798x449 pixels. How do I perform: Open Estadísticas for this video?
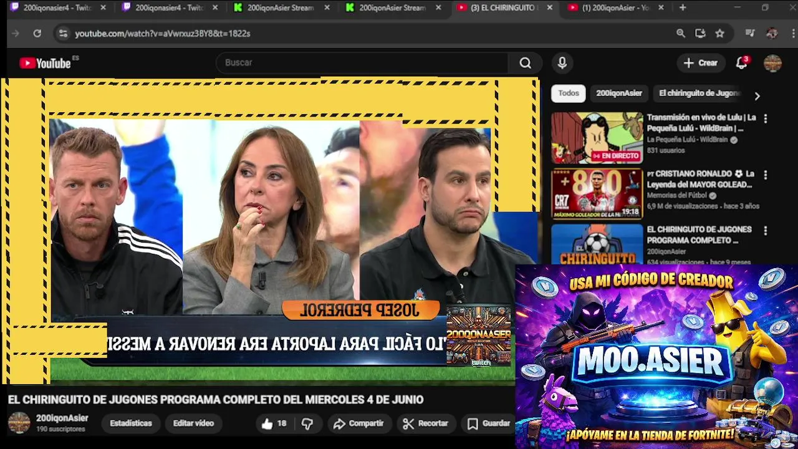tap(131, 423)
